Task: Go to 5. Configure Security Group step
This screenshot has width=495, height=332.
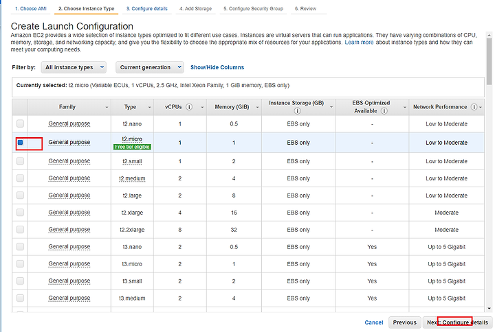Action: (x=253, y=8)
